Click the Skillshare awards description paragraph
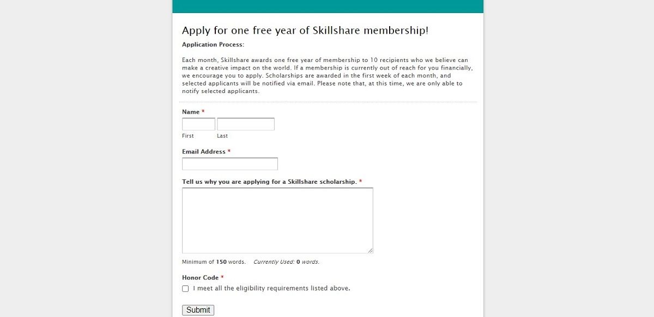Screen dimensions: 654x317 [327, 76]
